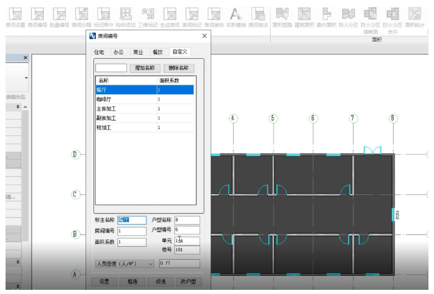Click the 建筑面积 ribbon icon
This screenshot has height=294, width=434.
tap(304, 17)
